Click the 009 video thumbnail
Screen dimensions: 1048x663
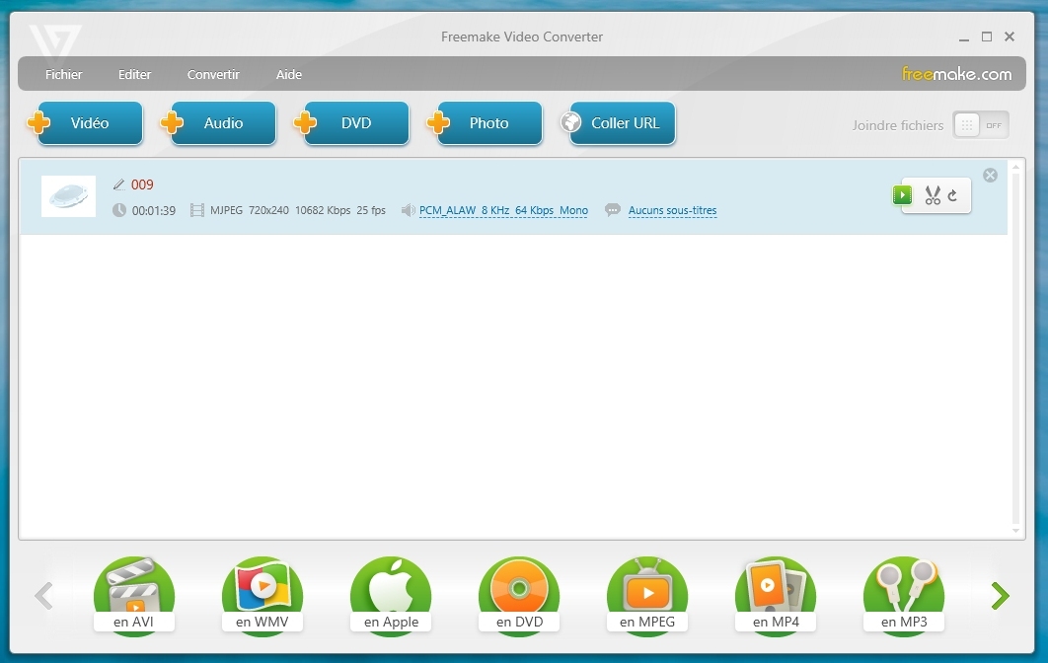pos(68,195)
